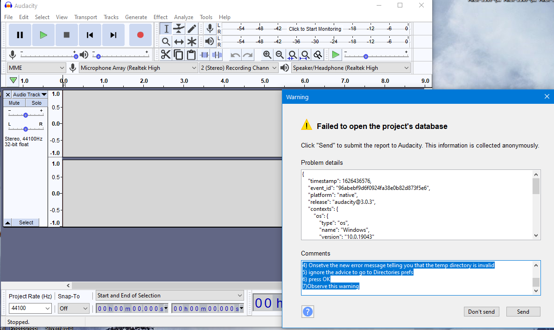
Task: Adjust the playback volume slider
Action: click(x=120, y=55)
